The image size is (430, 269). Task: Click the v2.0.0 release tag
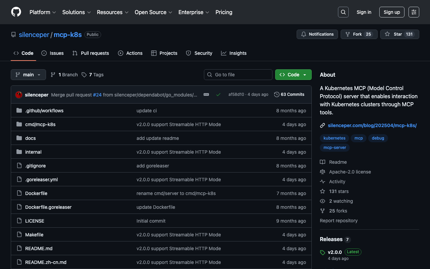(335, 252)
